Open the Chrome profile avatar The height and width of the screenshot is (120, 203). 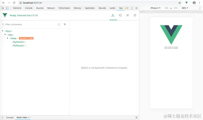[x=194, y=3]
